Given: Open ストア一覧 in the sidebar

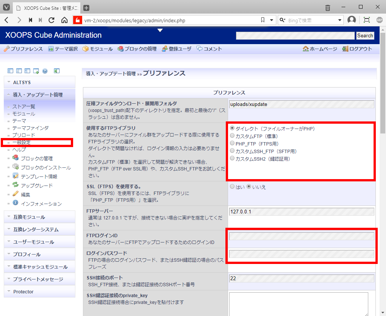Looking at the screenshot, I should [x=24, y=106].
